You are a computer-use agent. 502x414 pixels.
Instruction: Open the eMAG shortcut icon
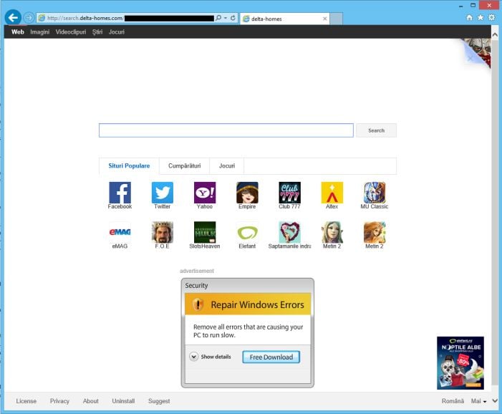click(120, 232)
